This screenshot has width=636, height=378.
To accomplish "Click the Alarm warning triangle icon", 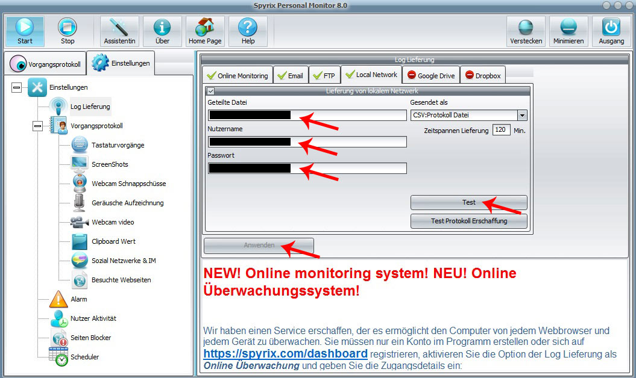I will 58,299.
